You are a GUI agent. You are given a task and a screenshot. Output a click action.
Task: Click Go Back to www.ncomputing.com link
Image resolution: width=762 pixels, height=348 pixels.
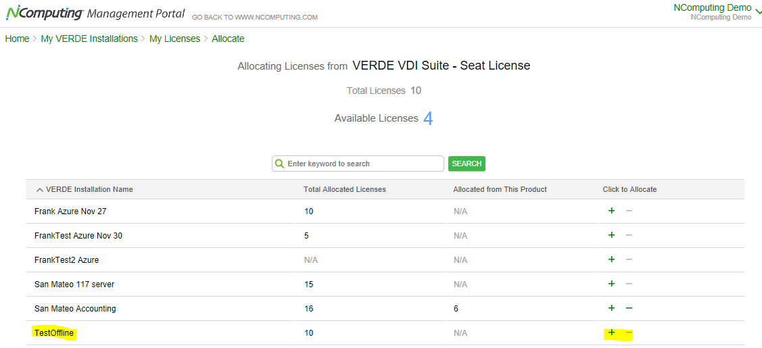click(255, 17)
